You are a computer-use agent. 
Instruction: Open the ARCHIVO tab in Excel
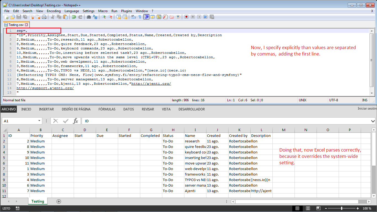point(9,109)
